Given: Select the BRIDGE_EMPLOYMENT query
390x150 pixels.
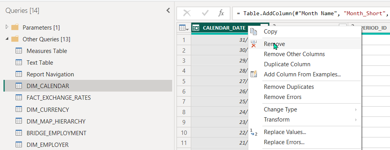Looking at the screenshot, I should click(x=57, y=133).
